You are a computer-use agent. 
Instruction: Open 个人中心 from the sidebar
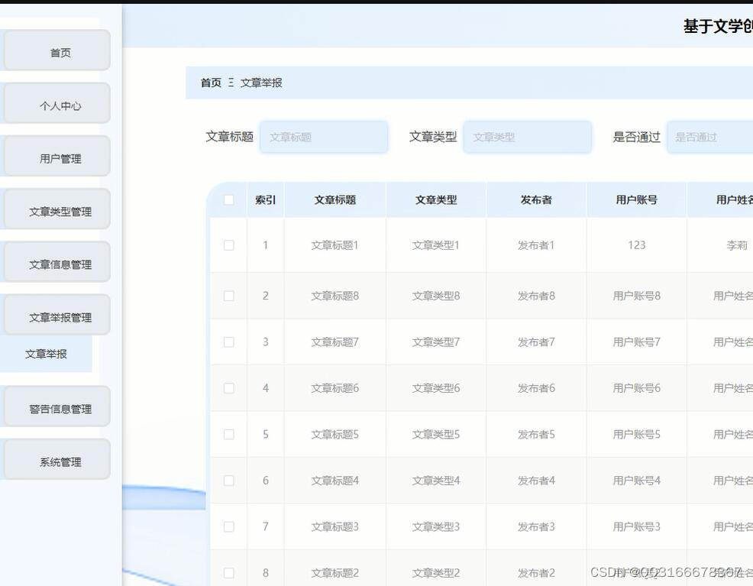pos(57,104)
